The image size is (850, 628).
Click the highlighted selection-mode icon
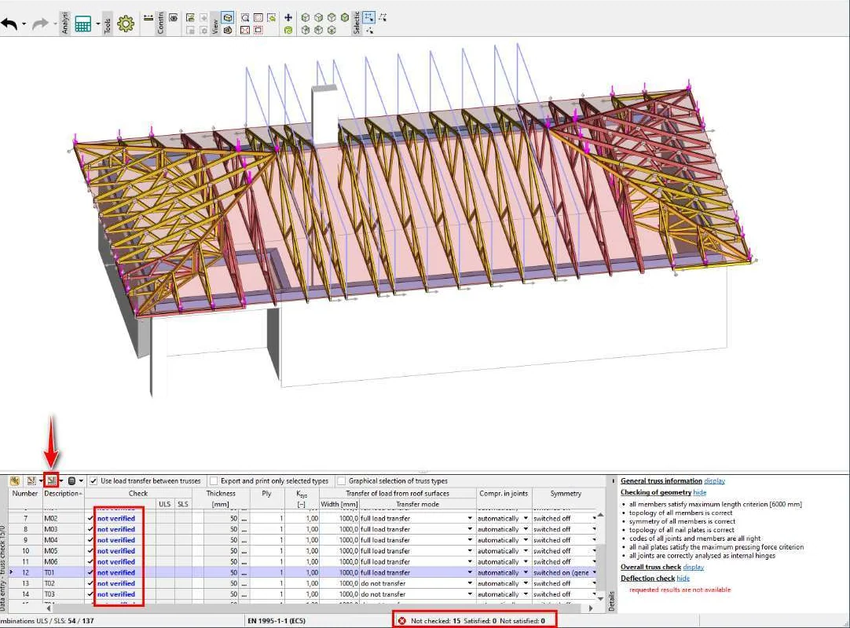click(369, 17)
